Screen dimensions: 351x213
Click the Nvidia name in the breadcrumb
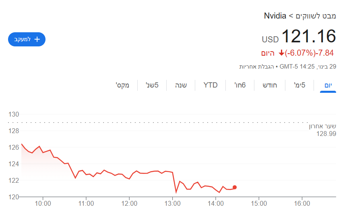[x=275, y=16]
